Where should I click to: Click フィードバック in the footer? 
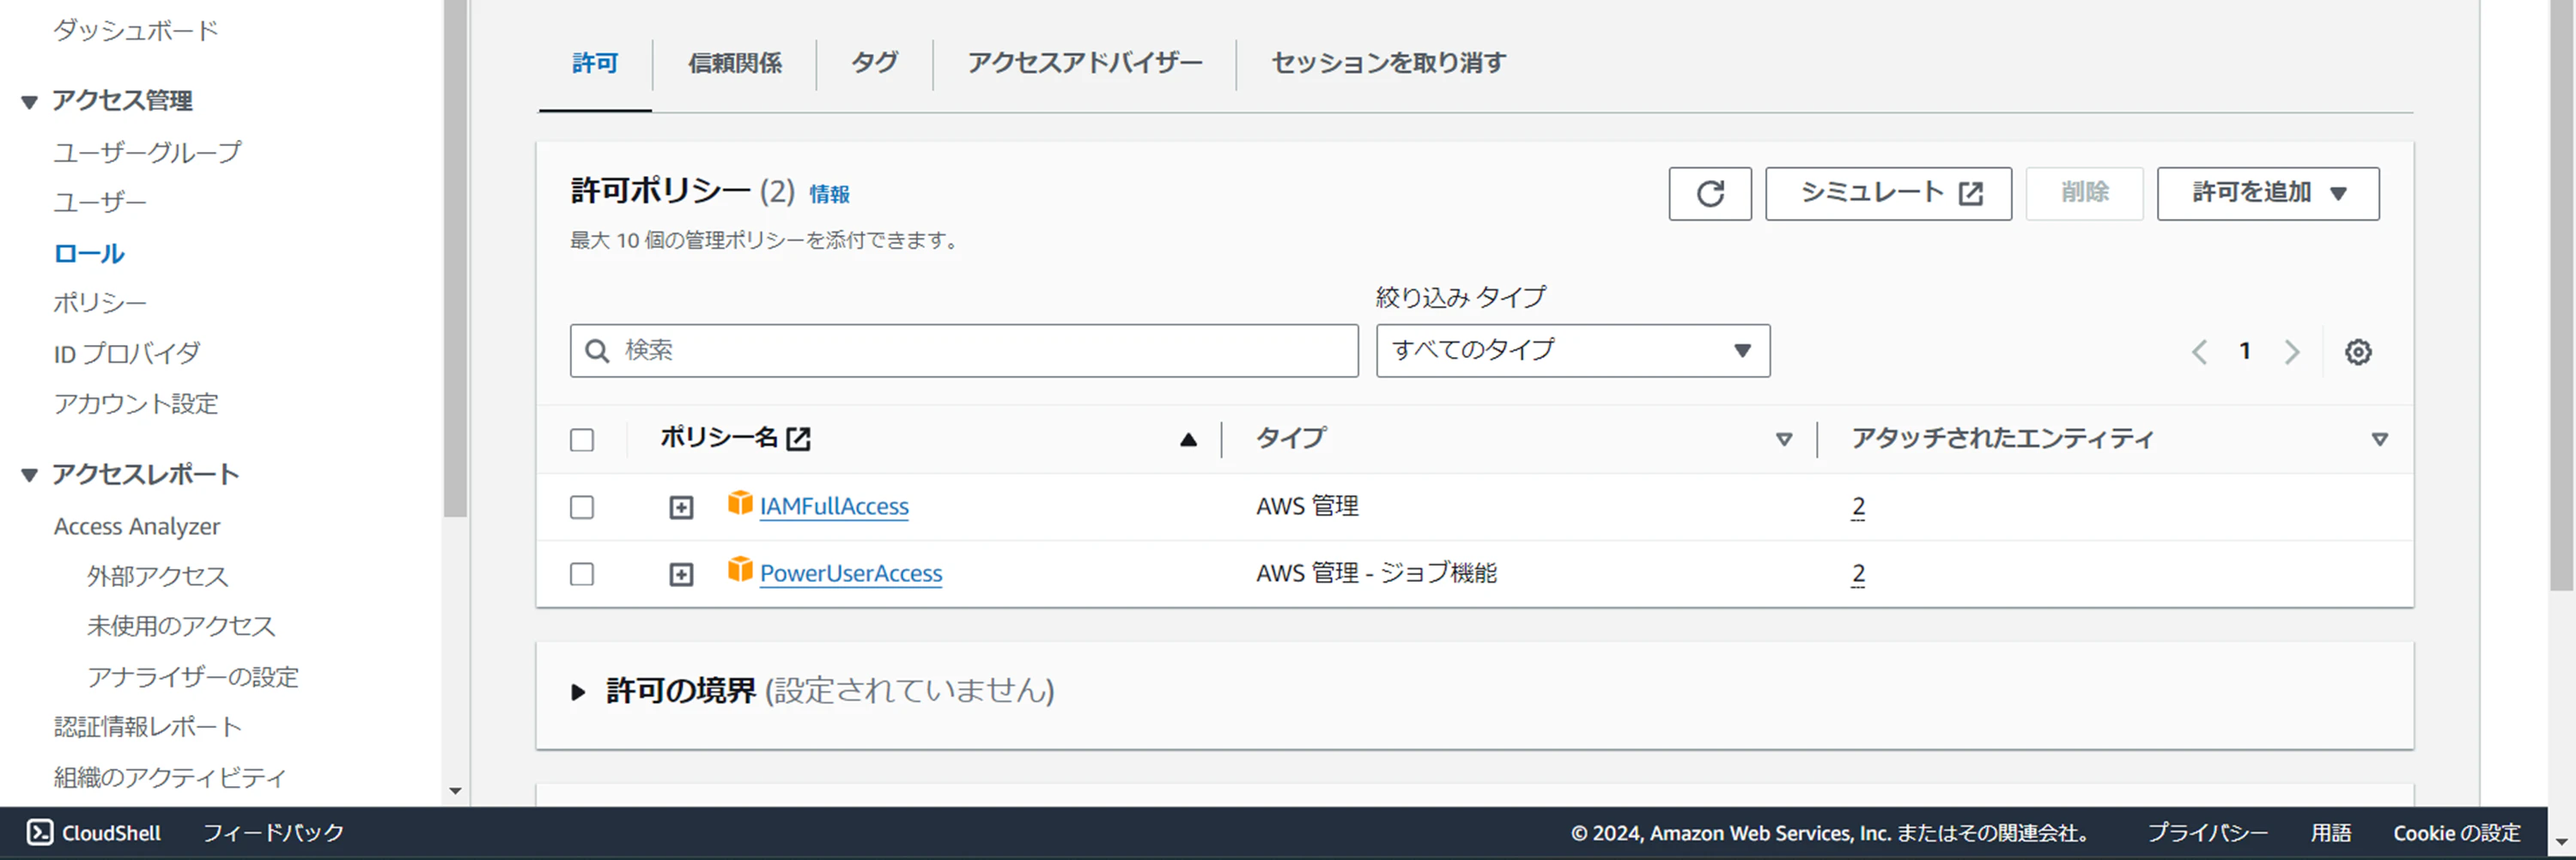point(273,833)
